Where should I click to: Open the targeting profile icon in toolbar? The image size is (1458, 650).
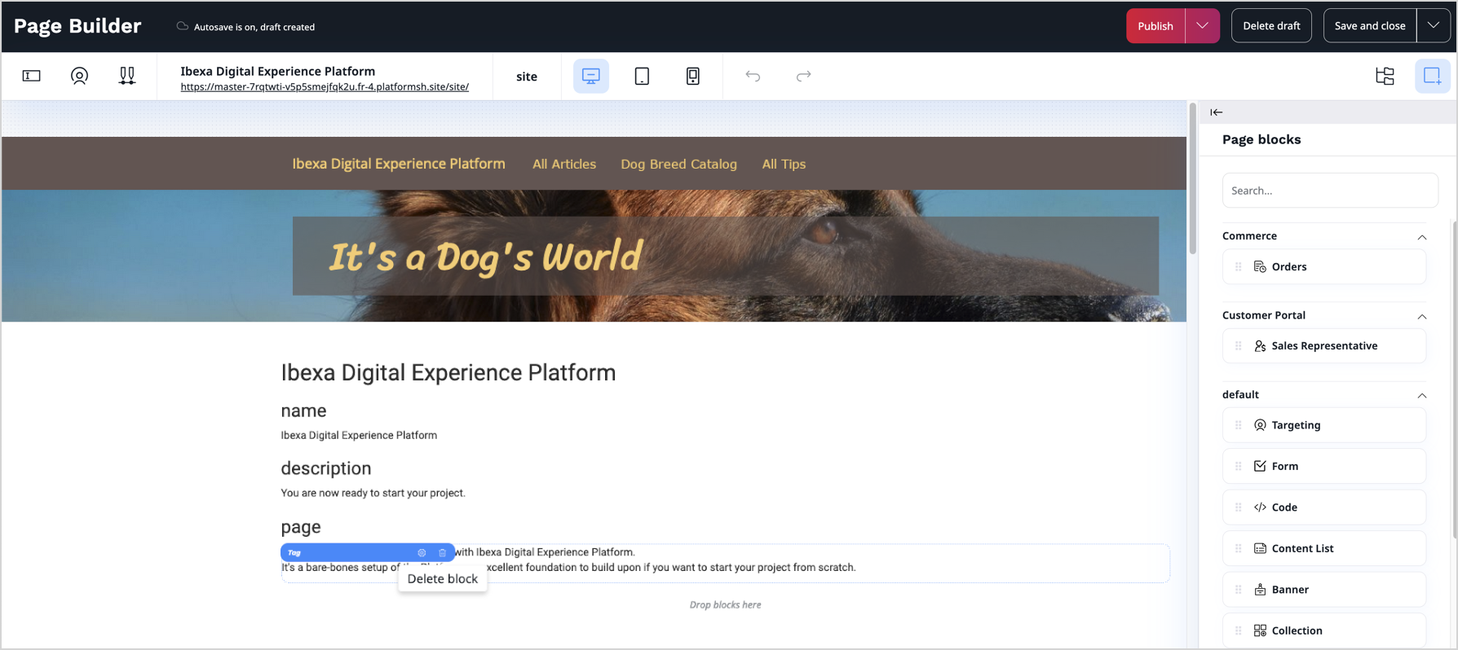(79, 76)
